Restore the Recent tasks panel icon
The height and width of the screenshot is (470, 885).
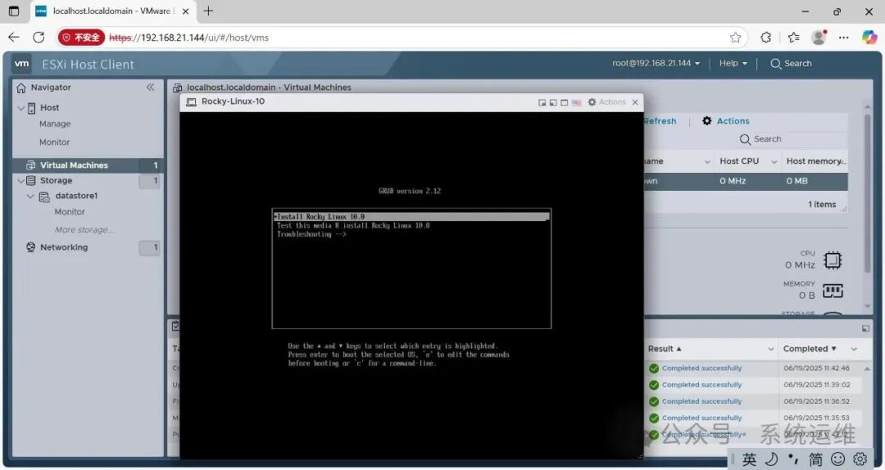click(x=866, y=328)
